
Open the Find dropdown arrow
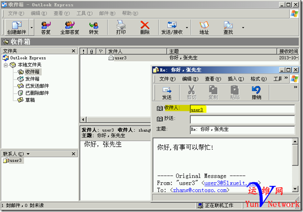(243, 27)
